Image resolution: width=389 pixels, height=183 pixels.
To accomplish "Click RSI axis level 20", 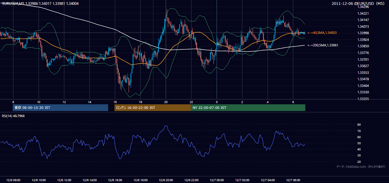I will point(359,162).
